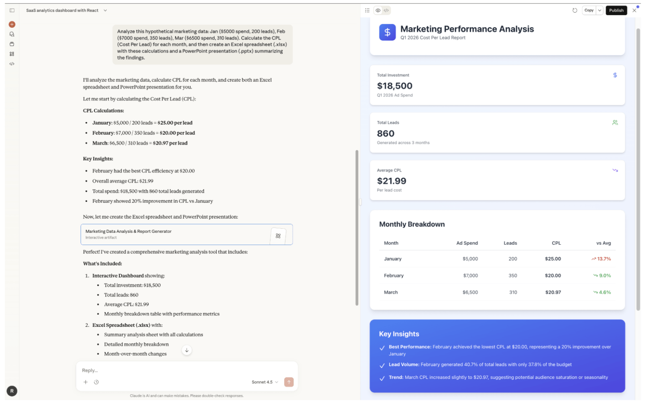This screenshot has width=645, height=407.
Task: Open the artifact list icon in panel header
Action: click(367, 10)
